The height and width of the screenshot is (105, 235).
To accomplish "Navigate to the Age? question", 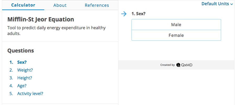I will pyautogui.click(x=22, y=86).
